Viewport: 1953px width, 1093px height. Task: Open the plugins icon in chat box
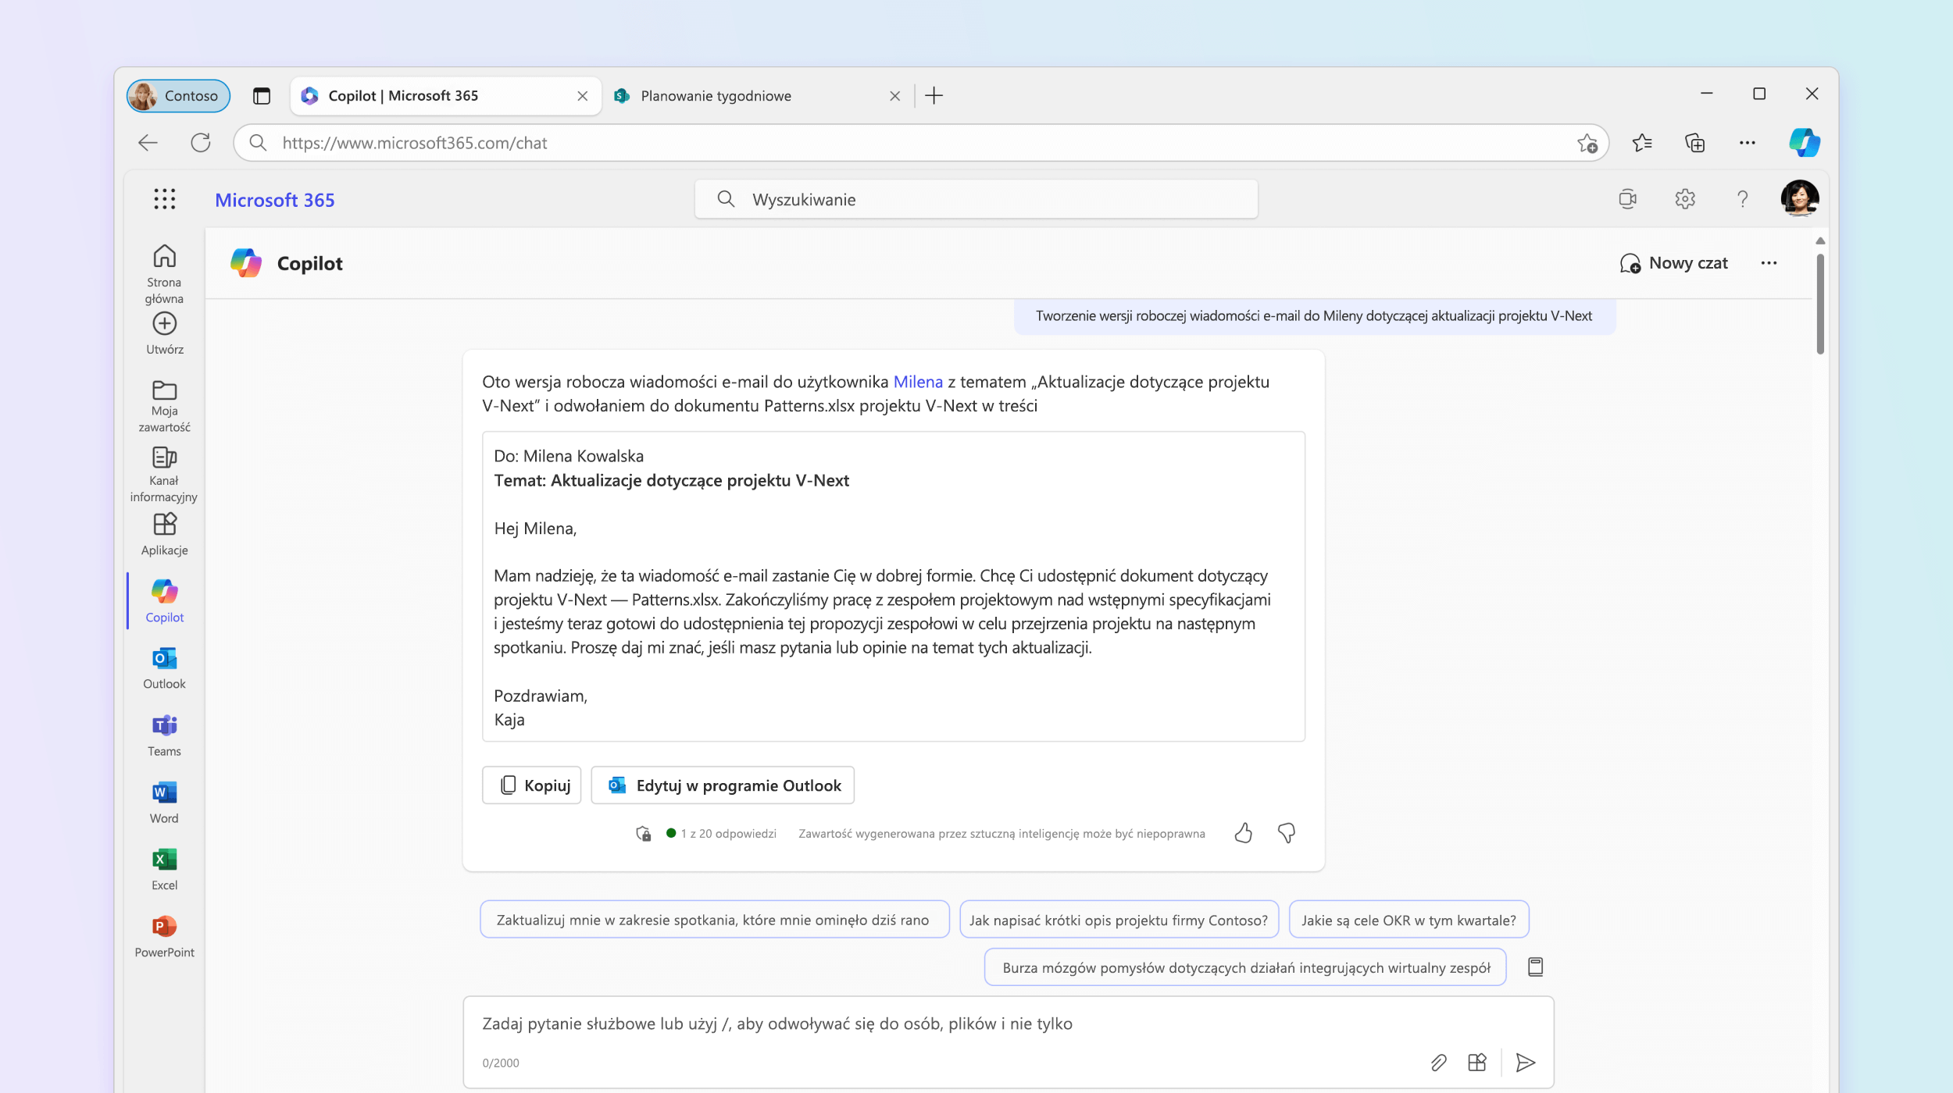(1476, 1063)
